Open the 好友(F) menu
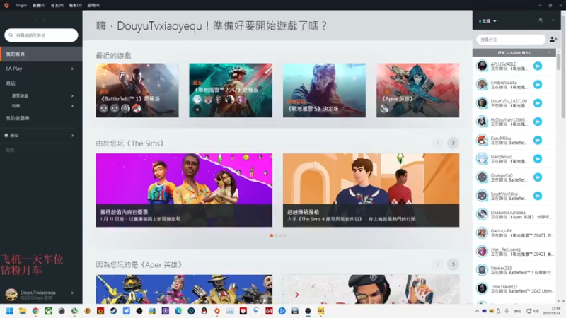566x318 pixels. (x=57, y=5)
